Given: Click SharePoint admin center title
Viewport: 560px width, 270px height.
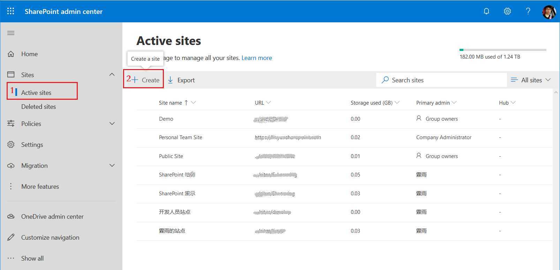Looking at the screenshot, I should coord(63,12).
